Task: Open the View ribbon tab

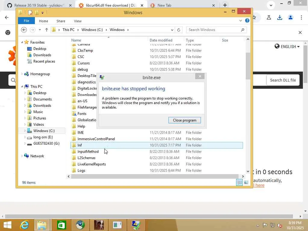Action: (x=78, y=21)
